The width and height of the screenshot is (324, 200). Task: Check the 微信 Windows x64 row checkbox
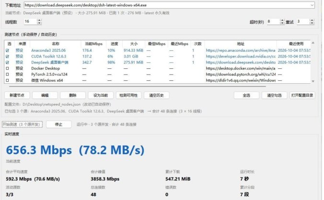[8, 80]
